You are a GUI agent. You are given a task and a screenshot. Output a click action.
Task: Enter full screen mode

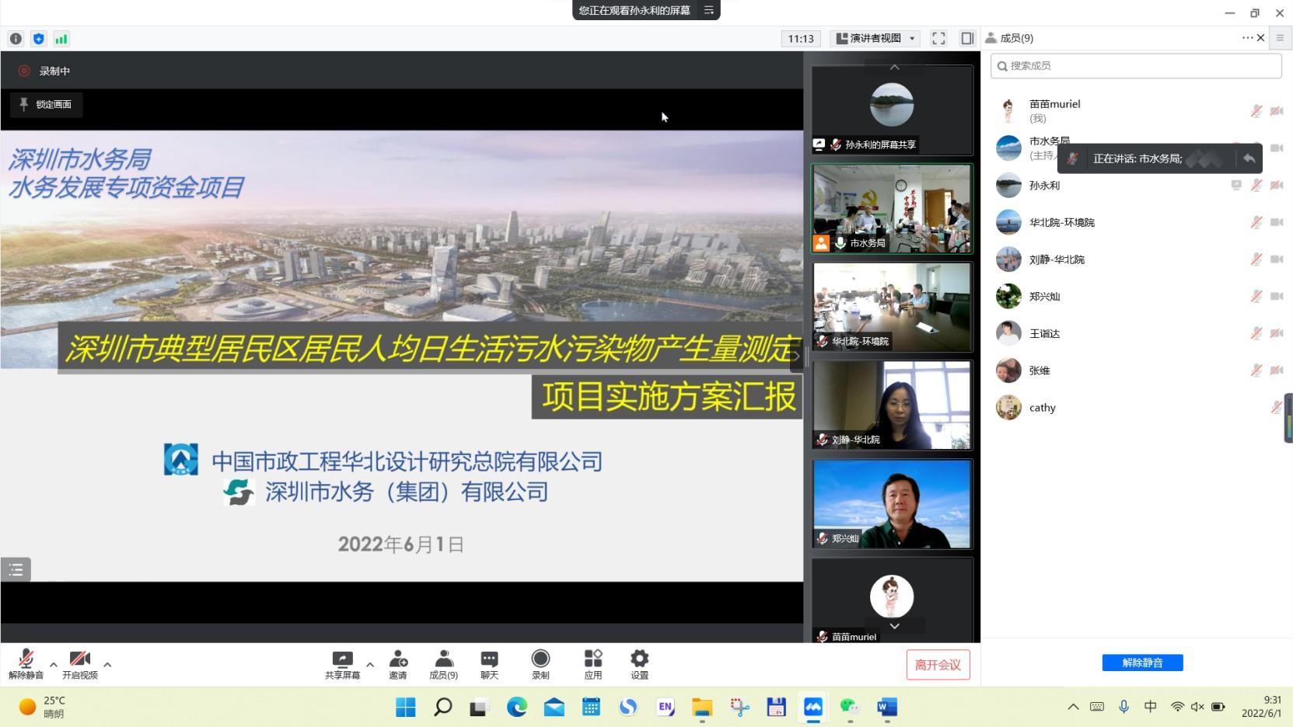938,39
